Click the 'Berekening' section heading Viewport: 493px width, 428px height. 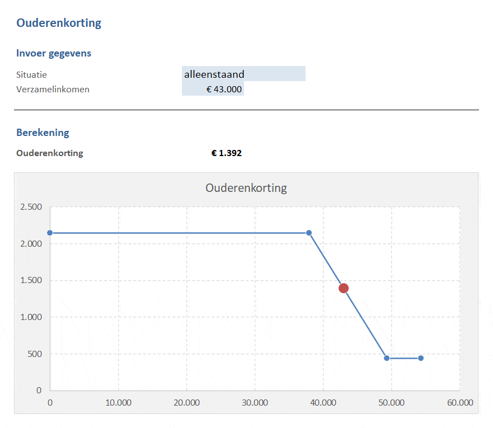(43, 133)
